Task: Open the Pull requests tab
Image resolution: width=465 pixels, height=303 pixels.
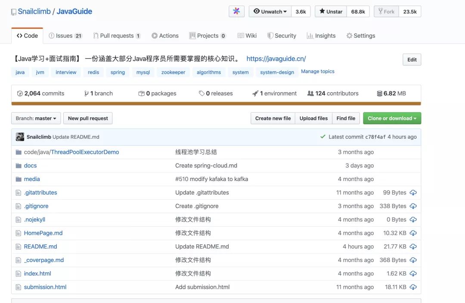Action: (x=117, y=36)
